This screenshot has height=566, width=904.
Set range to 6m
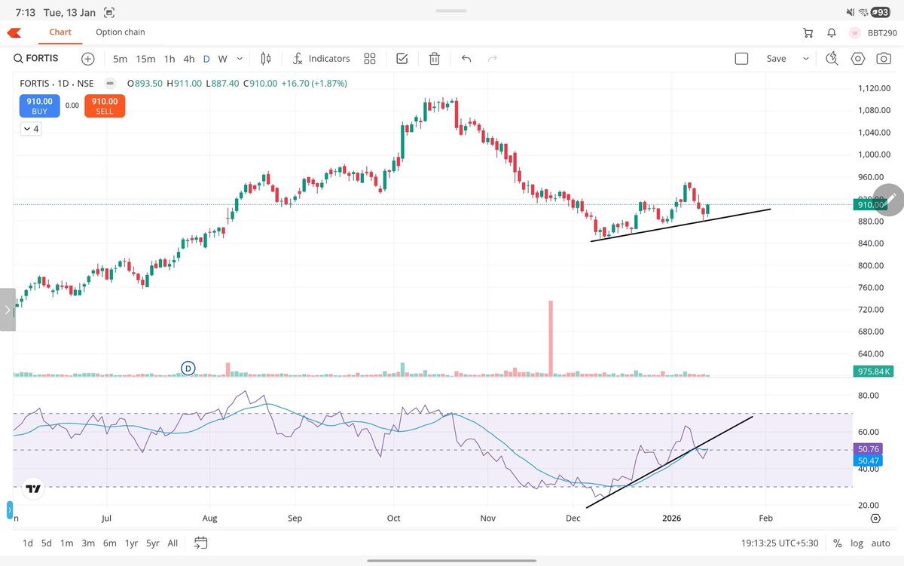click(109, 543)
